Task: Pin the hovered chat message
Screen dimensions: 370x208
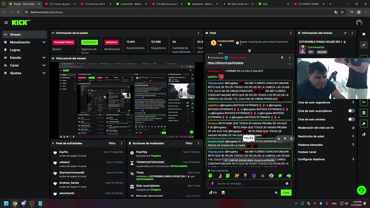Action: coord(285,139)
